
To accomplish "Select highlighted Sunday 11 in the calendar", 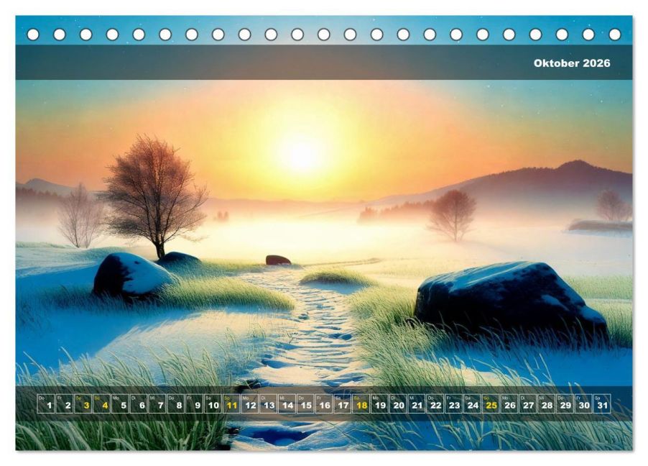I will click(x=231, y=403).
